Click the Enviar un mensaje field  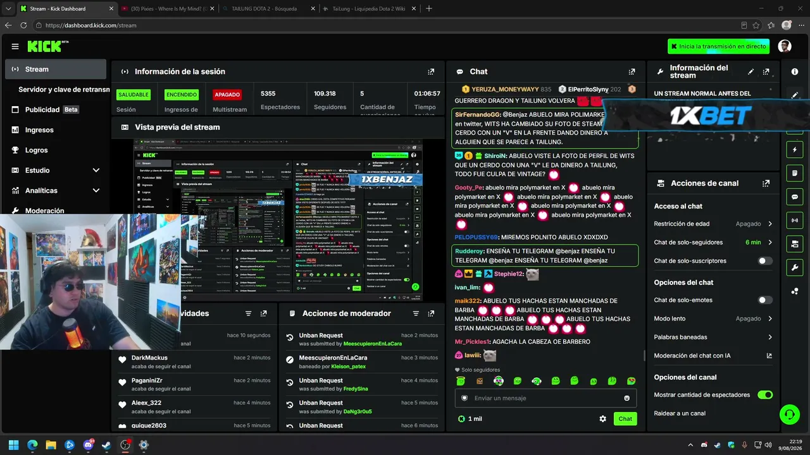546,398
